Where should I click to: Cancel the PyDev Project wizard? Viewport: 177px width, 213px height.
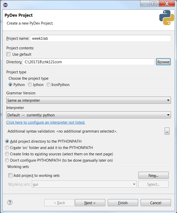point(156,203)
